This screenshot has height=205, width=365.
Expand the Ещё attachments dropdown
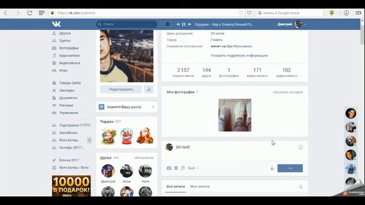[193, 168]
